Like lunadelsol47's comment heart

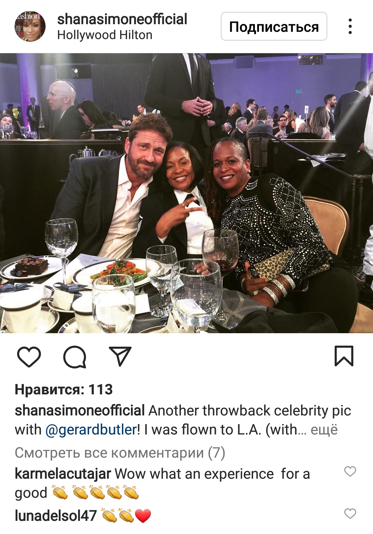(x=350, y=514)
